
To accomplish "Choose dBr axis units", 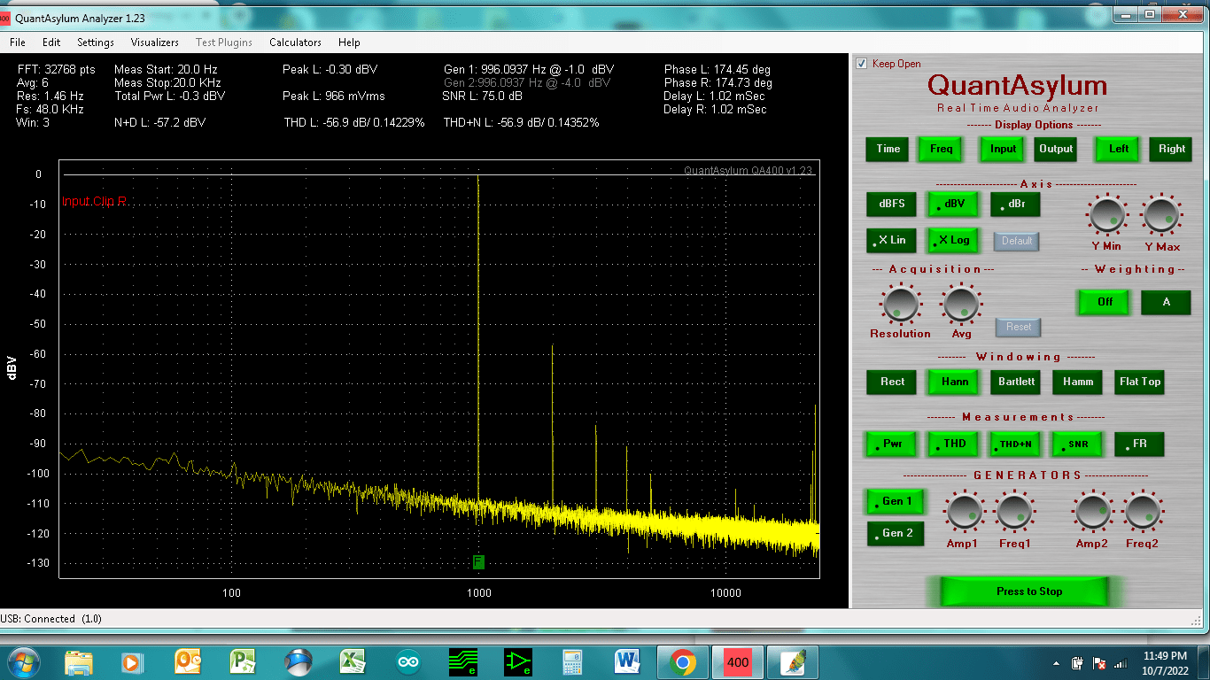I will click(x=1015, y=204).
